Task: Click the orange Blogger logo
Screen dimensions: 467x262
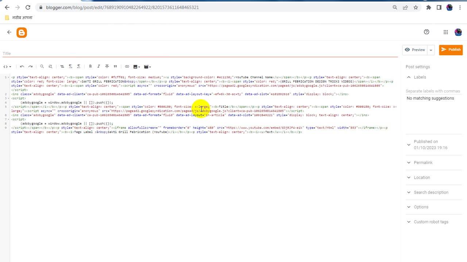Action: pos(22,33)
